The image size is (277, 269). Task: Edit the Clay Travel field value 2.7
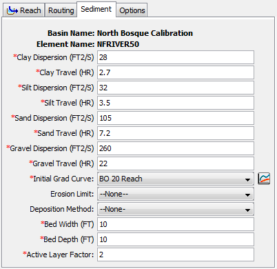(x=176, y=72)
